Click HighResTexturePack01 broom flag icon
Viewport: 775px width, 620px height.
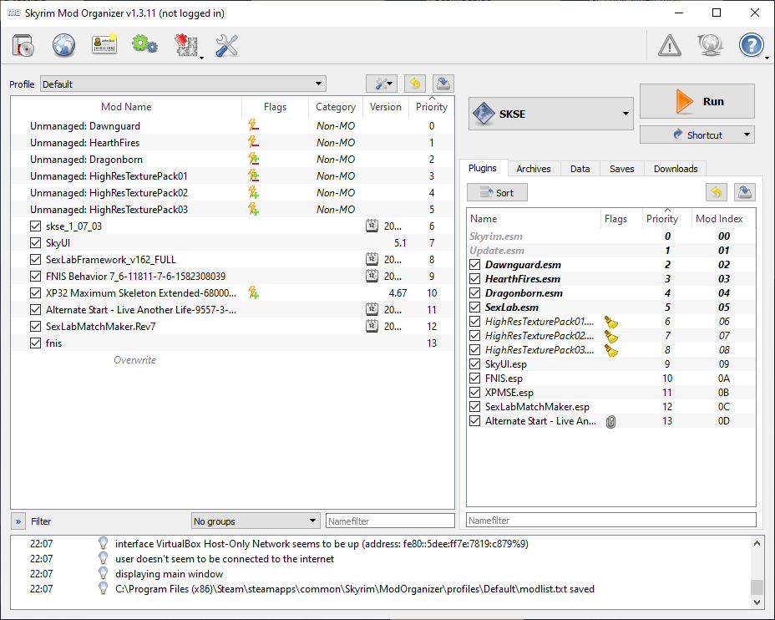pyautogui.click(x=611, y=322)
